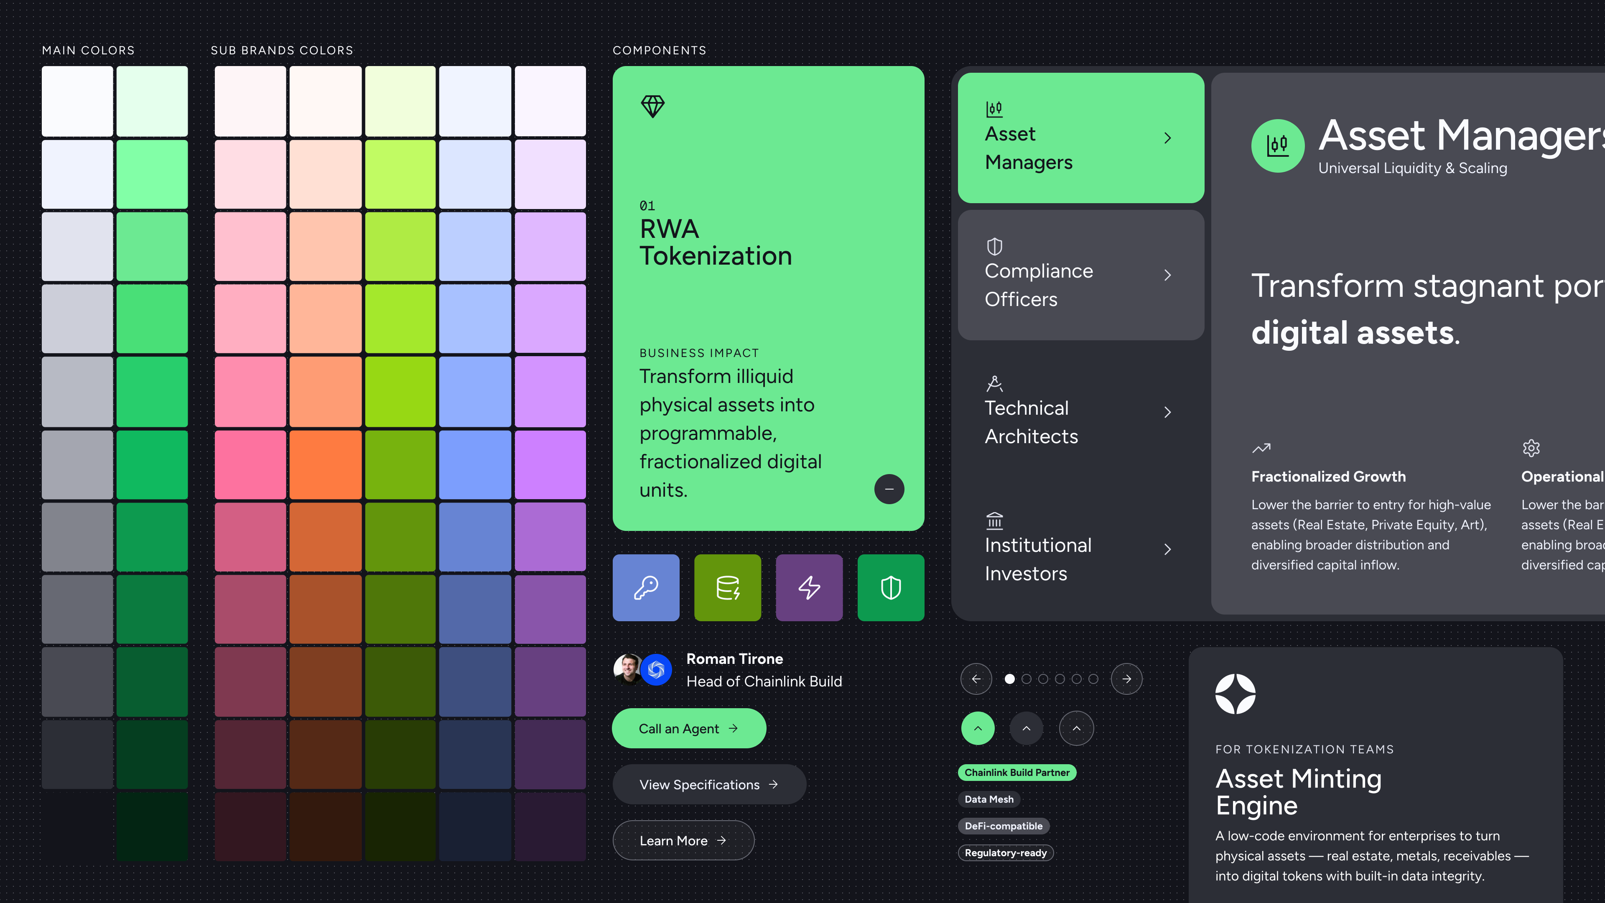
Task: Click the carousel next arrow button
Action: tap(1126, 679)
